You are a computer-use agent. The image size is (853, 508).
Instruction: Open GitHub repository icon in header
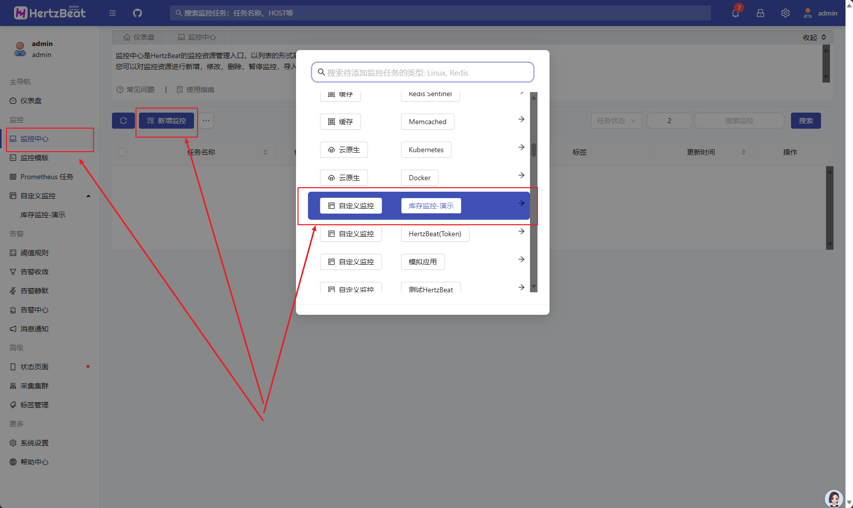coord(137,13)
